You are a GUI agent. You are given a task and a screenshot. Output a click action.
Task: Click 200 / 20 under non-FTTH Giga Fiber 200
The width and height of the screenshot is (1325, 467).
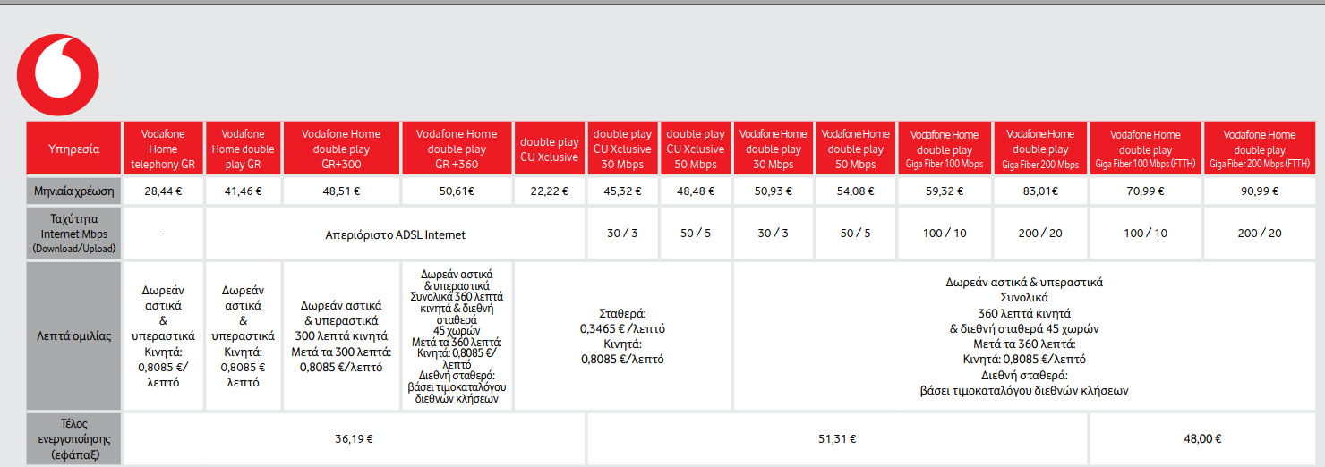click(1040, 233)
